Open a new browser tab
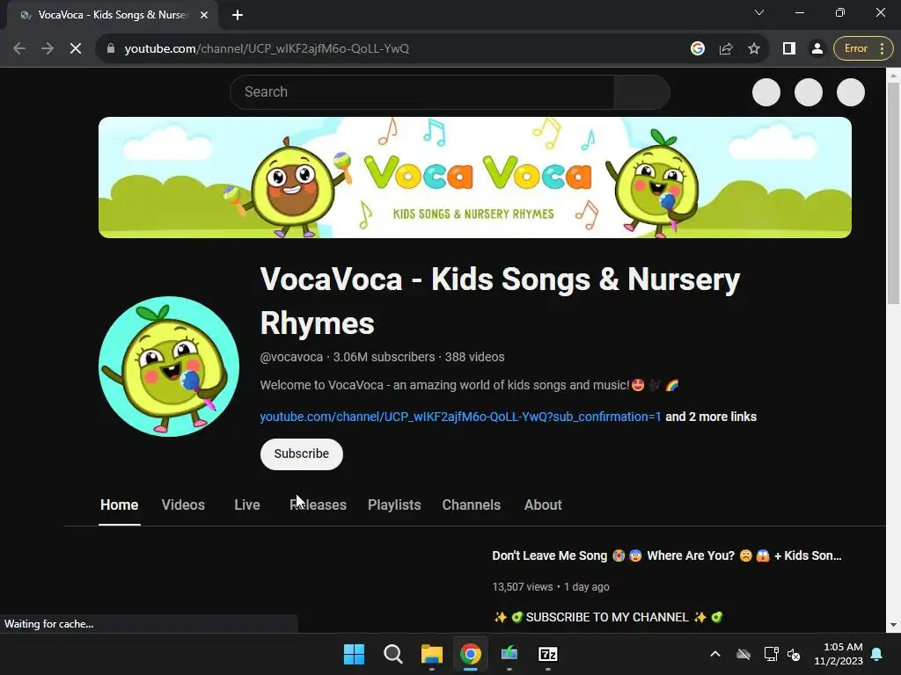The width and height of the screenshot is (901, 675). 238,15
